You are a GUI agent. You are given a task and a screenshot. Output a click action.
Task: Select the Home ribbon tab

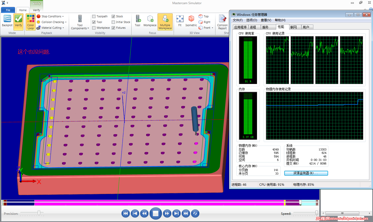(x=23, y=10)
